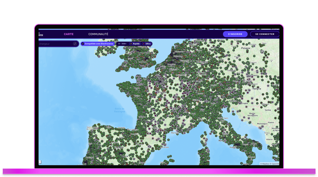Disable the Compatible avec Electroverse filter
Viewport: 318px width, 177px height.
(97, 44)
